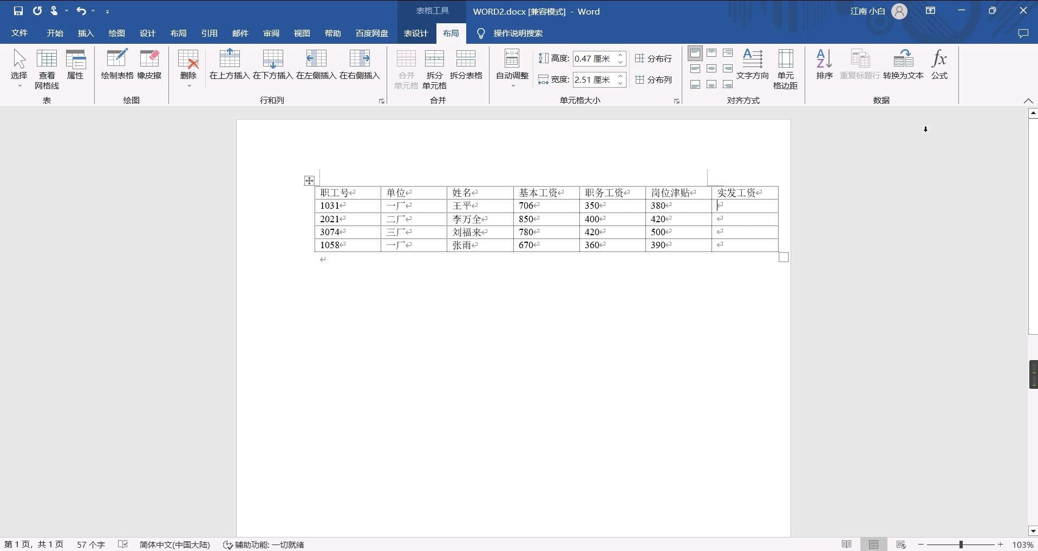Click the table move handle
Image resolution: width=1038 pixels, height=551 pixels.
[x=309, y=181]
